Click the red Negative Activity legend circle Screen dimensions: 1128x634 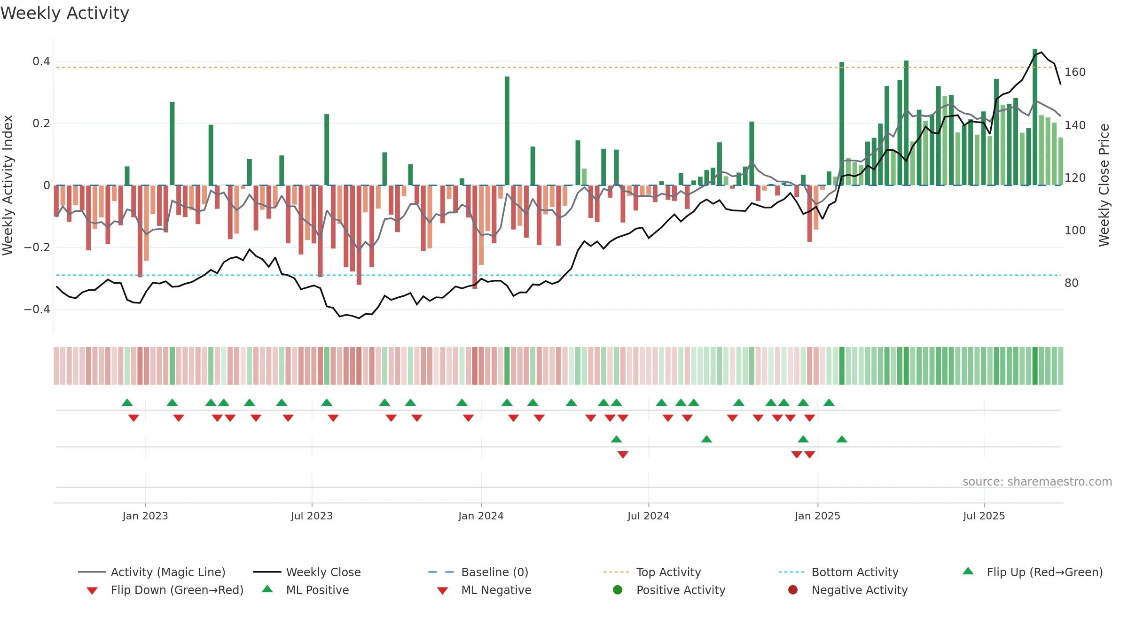point(793,590)
